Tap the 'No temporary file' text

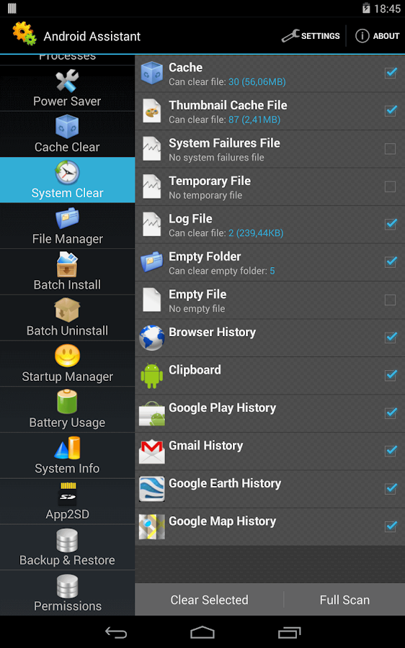[205, 195]
